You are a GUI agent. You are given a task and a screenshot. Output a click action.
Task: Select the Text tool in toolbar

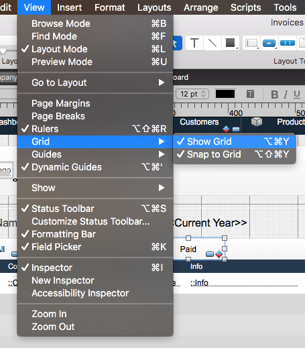pos(194,43)
